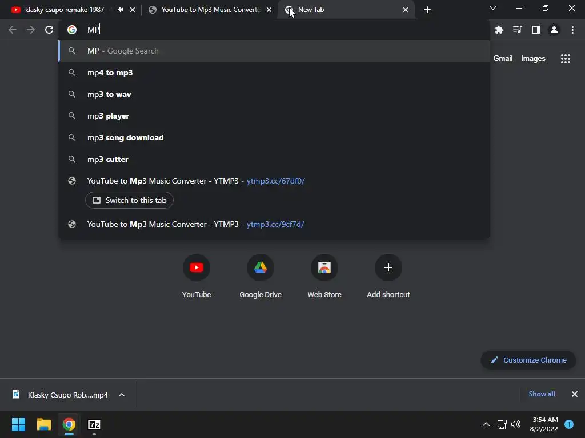Viewport: 585px width, 438px height.
Task: Reload the page with refresh icon
Action: point(49,30)
